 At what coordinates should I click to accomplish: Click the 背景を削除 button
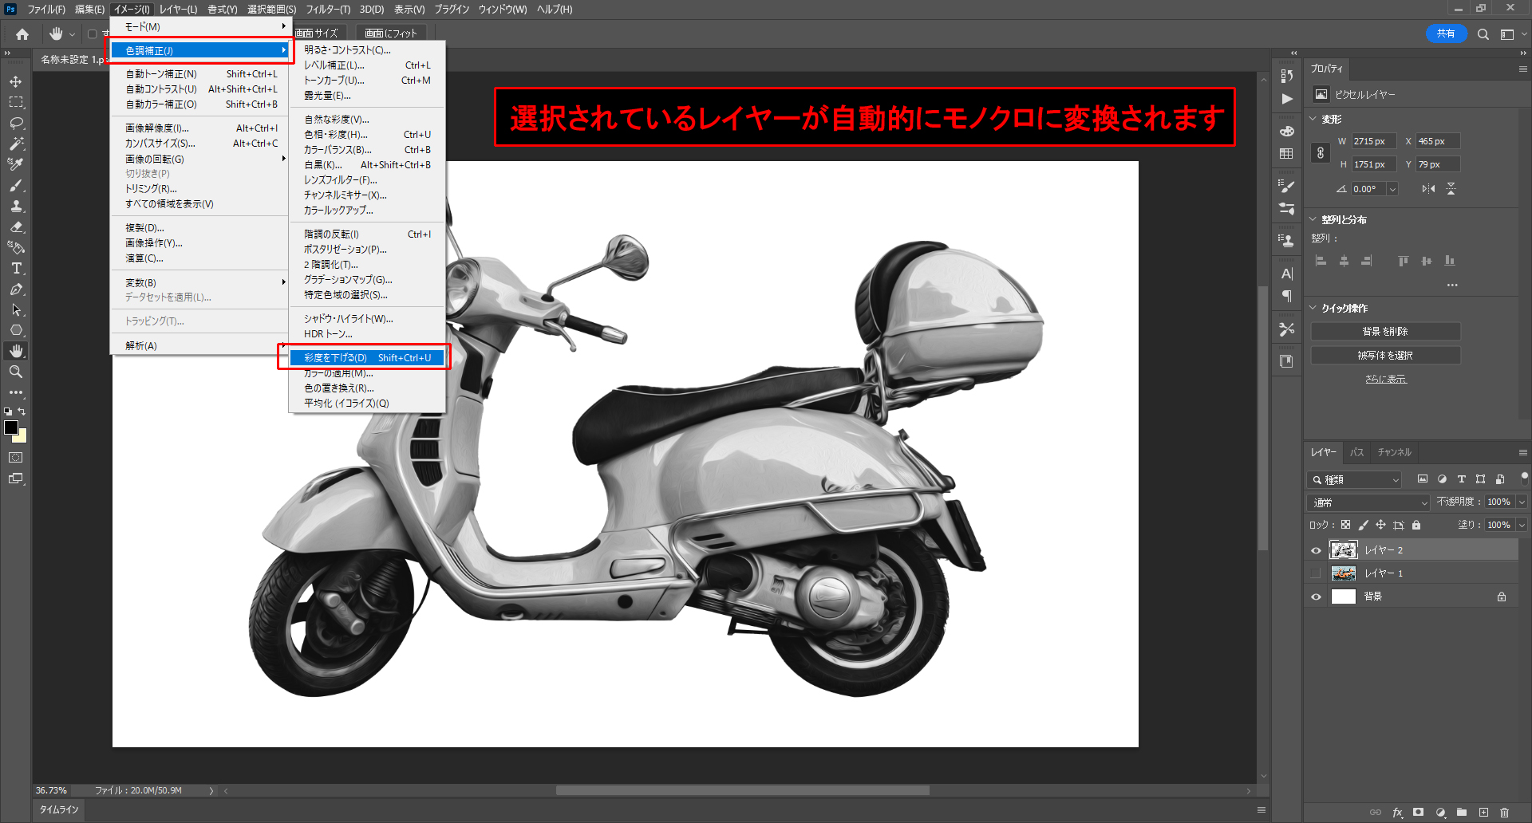pos(1385,332)
